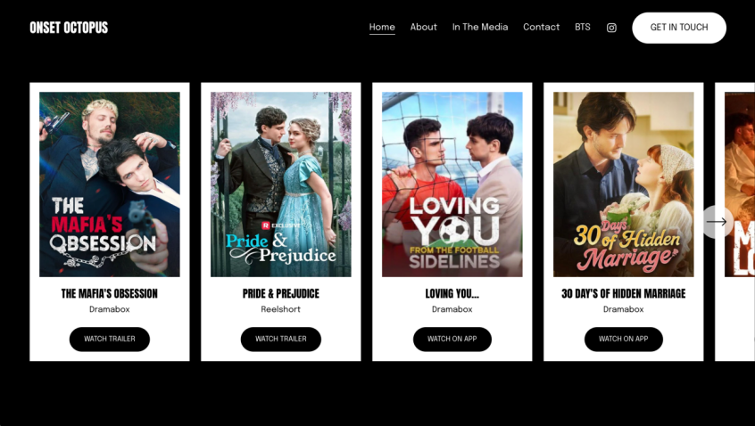The height and width of the screenshot is (426, 755).
Task: Open the About page
Action: click(x=423, y=28)
